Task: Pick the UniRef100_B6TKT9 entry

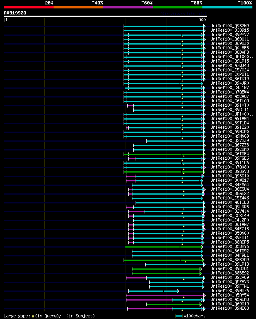Action: [x=230, y=79]
